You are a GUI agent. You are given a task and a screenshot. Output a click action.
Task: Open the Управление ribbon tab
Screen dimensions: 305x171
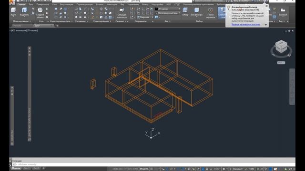[x=133, y=4]
